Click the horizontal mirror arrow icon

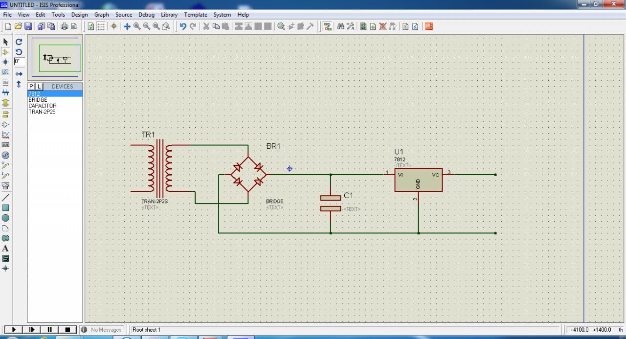coord(19,74)
